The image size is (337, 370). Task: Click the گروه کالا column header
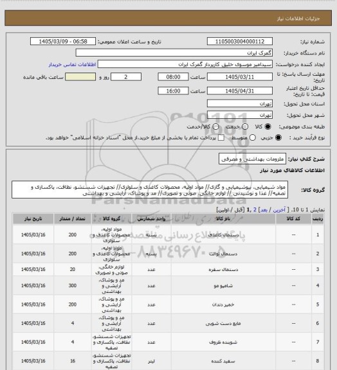click(x=111, y=219)
